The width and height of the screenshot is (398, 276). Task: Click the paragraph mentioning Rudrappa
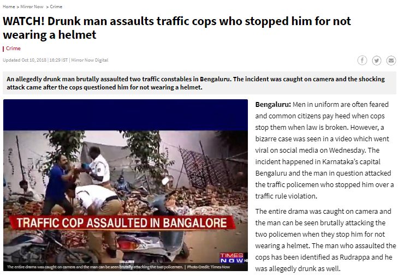(325, 240)
